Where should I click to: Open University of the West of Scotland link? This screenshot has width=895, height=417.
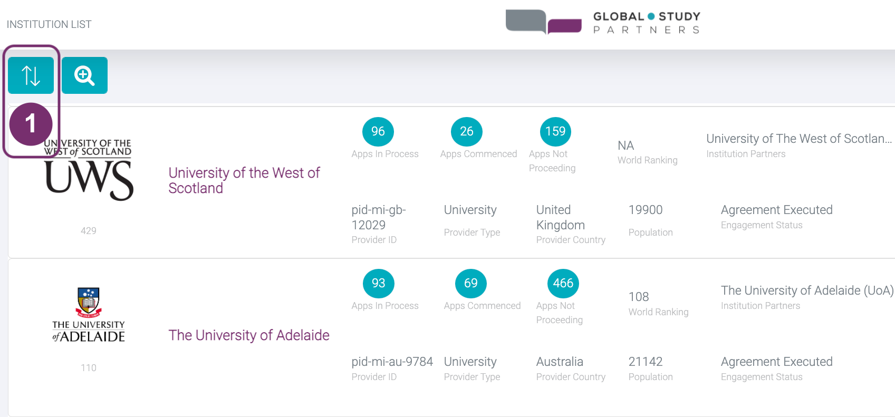click(x=244, y=180)
